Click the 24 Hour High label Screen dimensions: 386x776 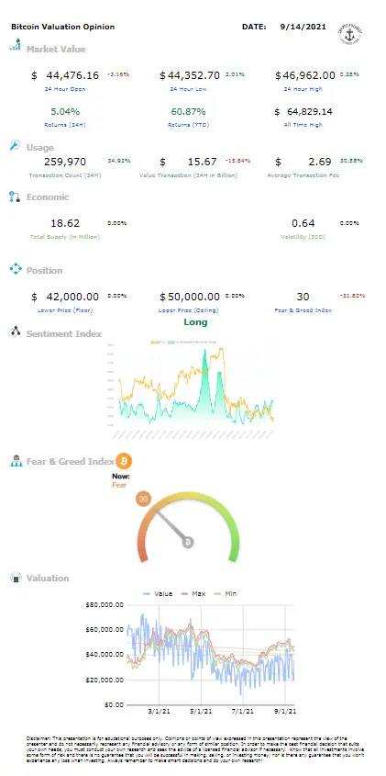click(x=303, y=89)
